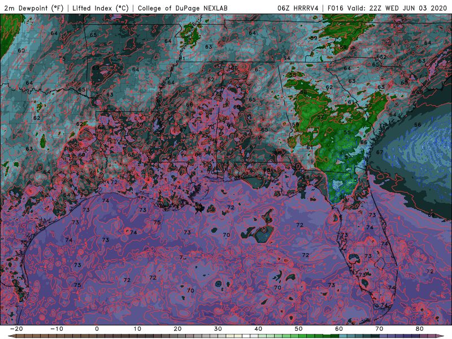
Task: Click the 80 label on the color scale
Action: [420, 329]
